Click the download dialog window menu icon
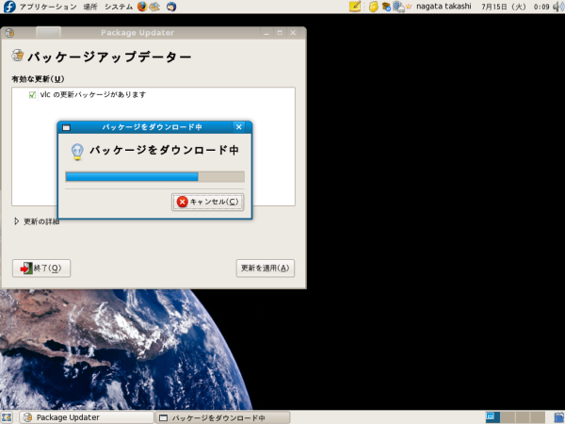Image resolution: width=565 pixels, height=424 pixels. tap(66, 127)
